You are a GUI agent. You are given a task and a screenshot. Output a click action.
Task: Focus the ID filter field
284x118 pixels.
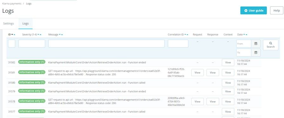(12, 44)
